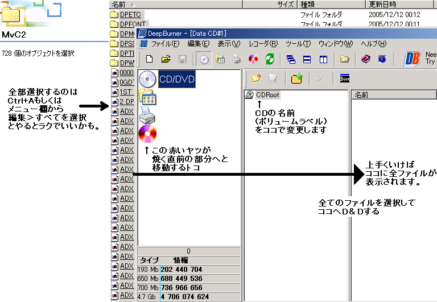This screenshot has height=302, width=437.
Task: Select the DPFONT folder in Explorer
Action: click(133, 24)
